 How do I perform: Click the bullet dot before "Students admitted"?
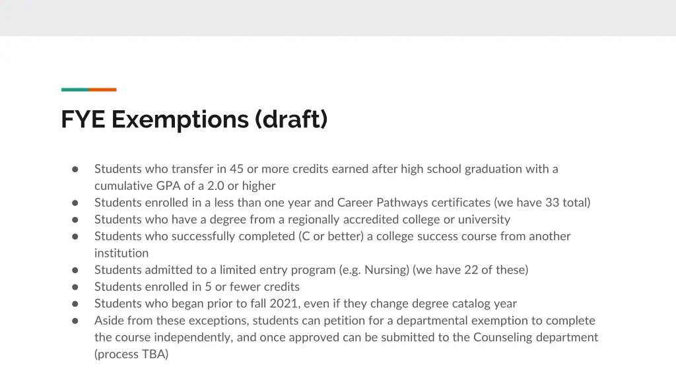[x=75, y=270]
